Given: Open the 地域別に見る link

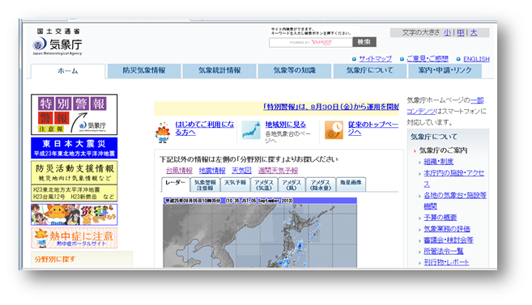Looking at the screenshot, I should (285, 125).
